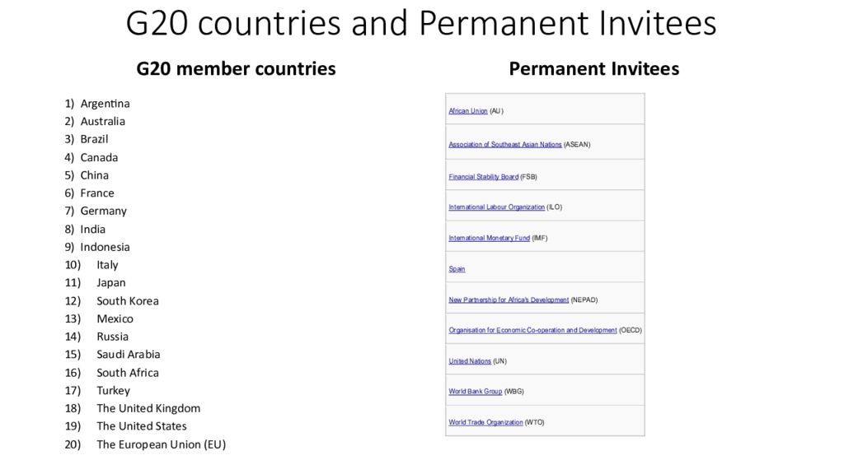The height and width of the screenshot is (474, 844).
Task: Open the African Union link
Action: tap(468, 111)
